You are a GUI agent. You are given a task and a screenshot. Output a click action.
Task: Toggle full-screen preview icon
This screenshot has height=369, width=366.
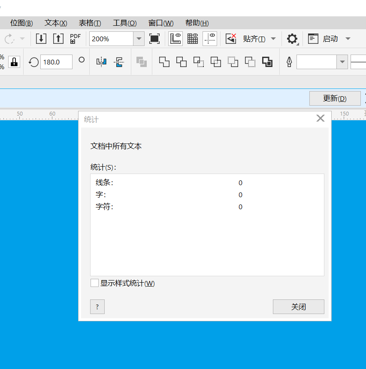[x=154, y=39]
